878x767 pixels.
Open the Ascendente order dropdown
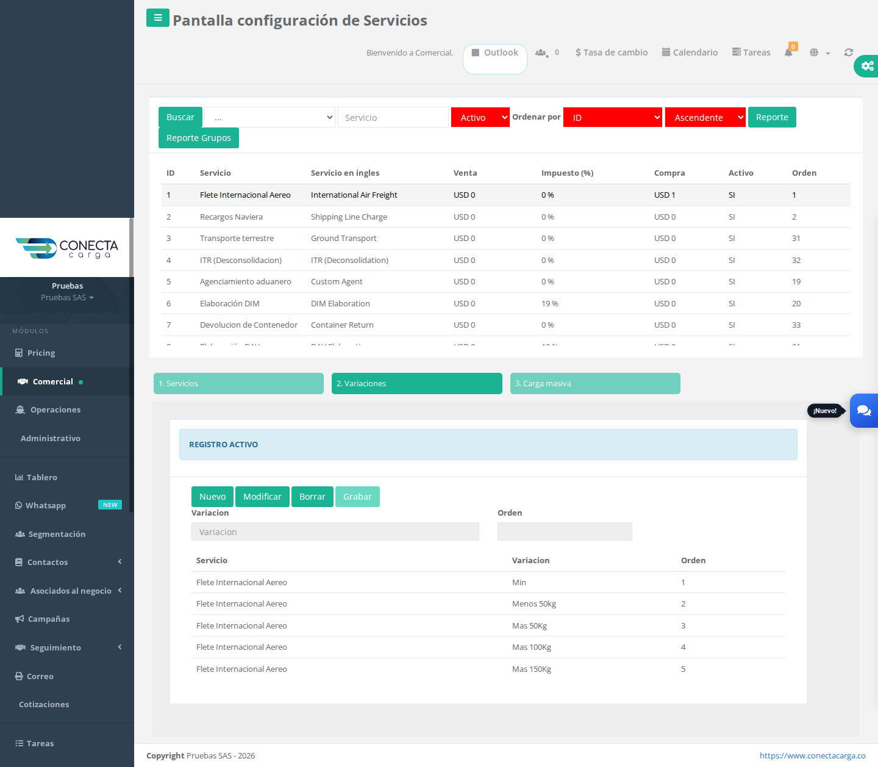[705, 117]
